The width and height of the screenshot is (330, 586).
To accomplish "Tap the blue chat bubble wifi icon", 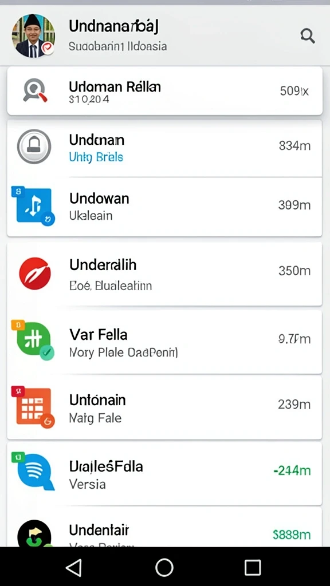I will pos(33,472).
